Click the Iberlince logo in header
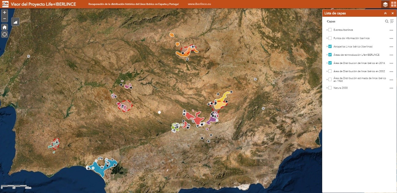Screen dimensions: 397x193 point(5,4)
